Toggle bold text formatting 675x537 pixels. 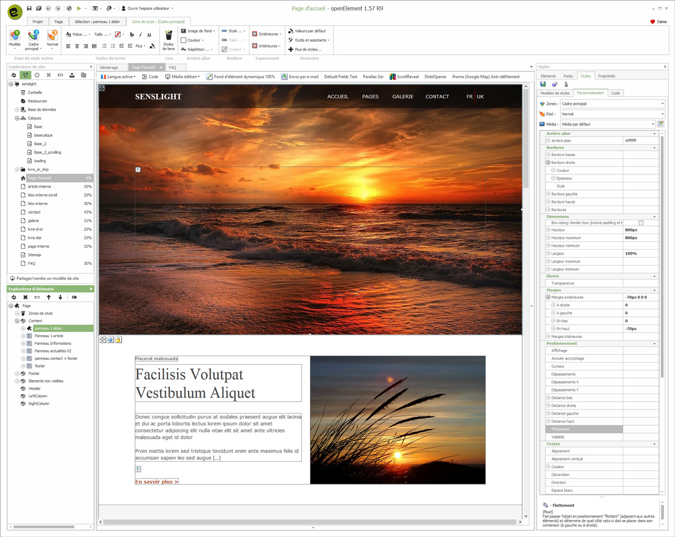coord(132,35)
